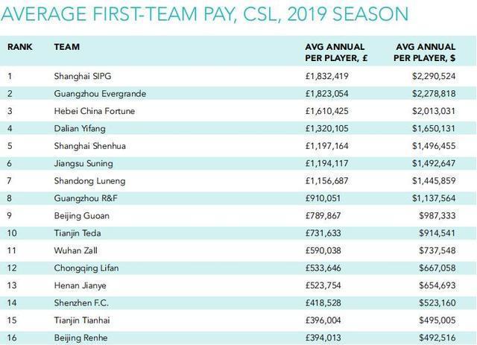The height and width of the screenshot is (345, 477).
Task: Click the Tianjin Teda team cell
Action: click(x=78, y=233)
